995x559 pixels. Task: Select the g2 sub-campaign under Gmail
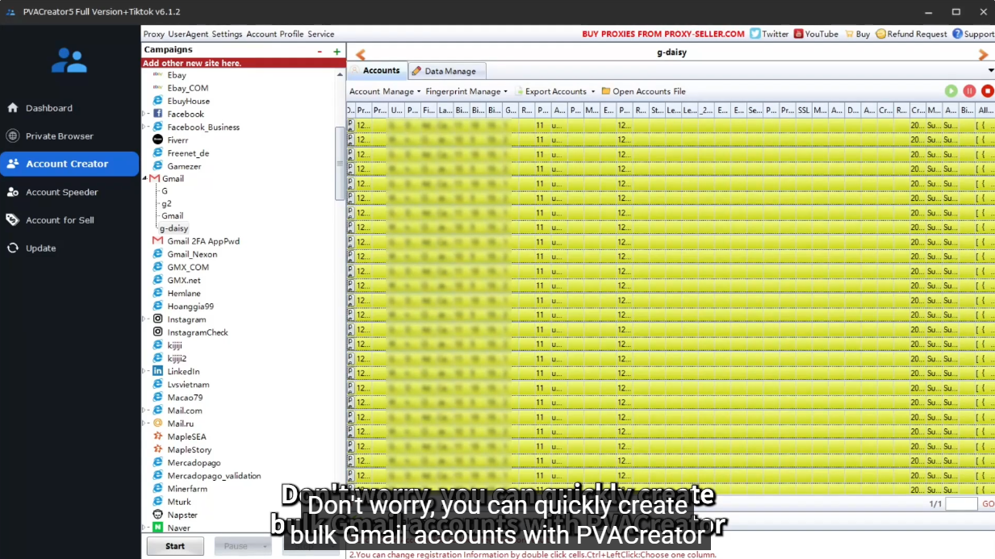[166, 203]
